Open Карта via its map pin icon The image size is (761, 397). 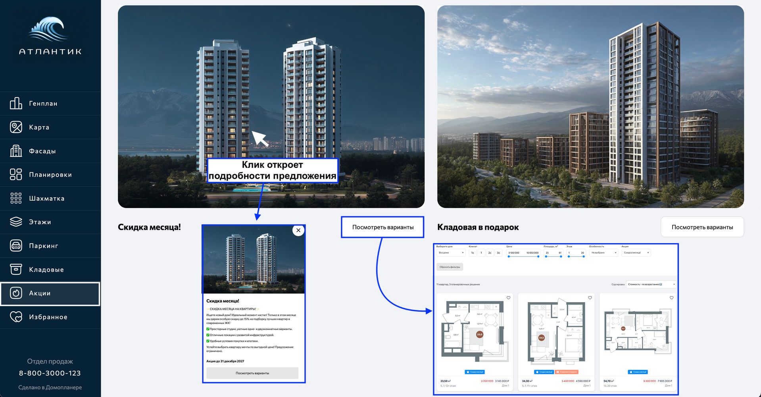coord(16,127)
